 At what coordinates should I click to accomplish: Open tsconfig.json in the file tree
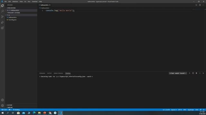(x=13, y=20)
